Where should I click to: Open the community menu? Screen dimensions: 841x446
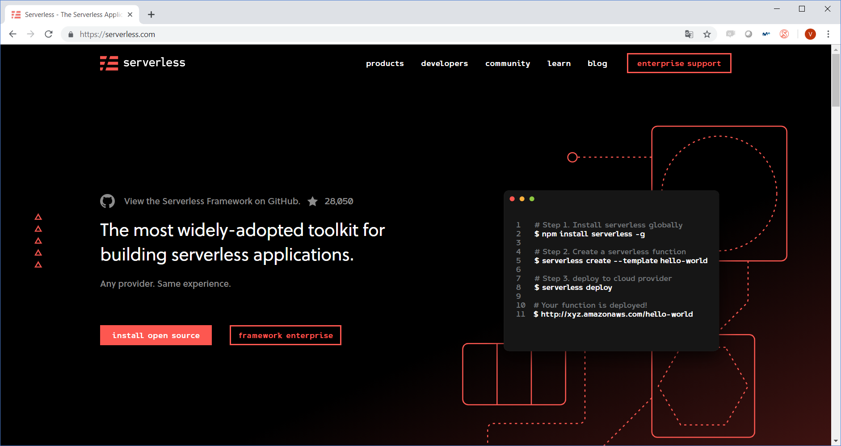pyautogui.click(x=508, y=63)
